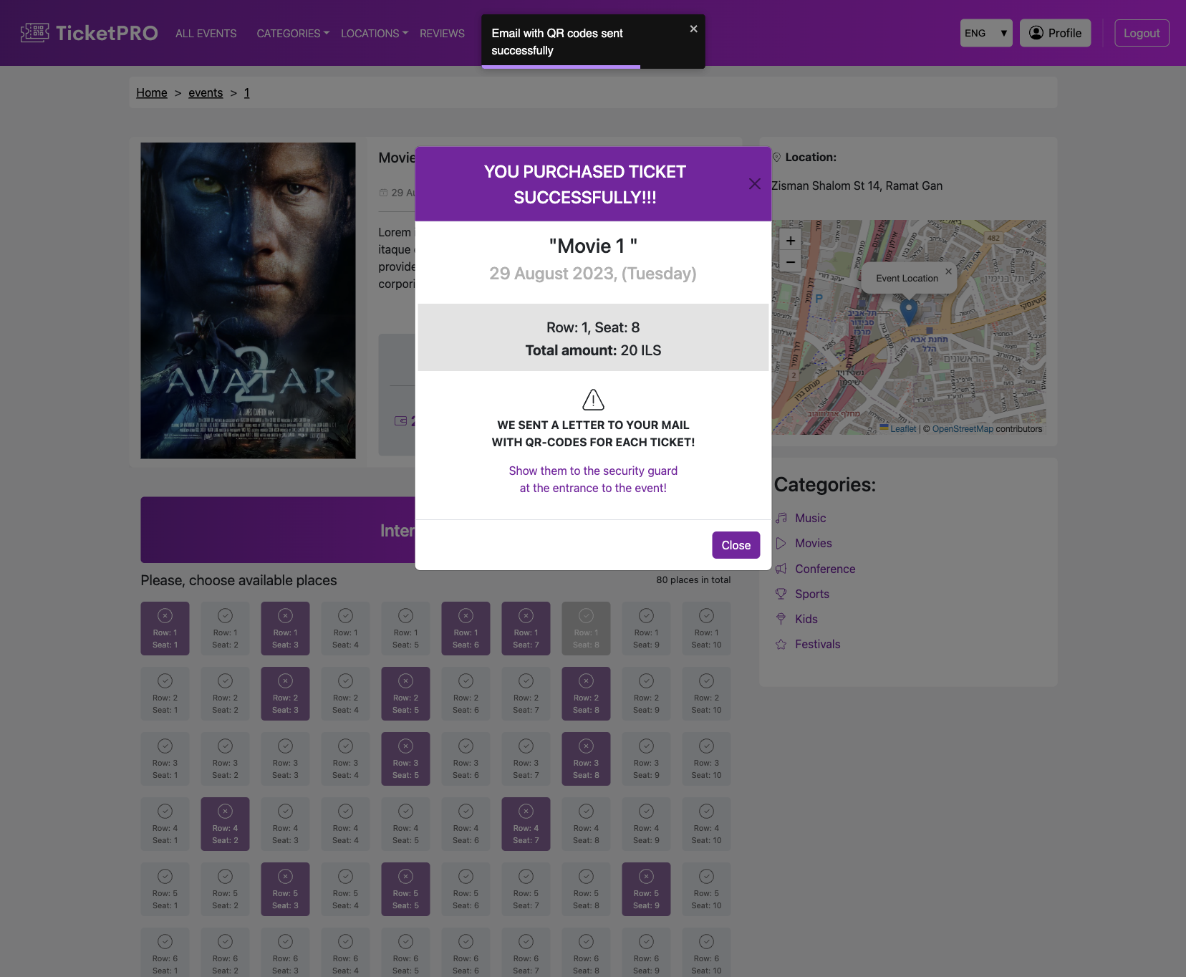This screenshot has height=977, width=1186.
Task: Click occupied seat Row 2 Seat 3
Action: coord(285,693)
